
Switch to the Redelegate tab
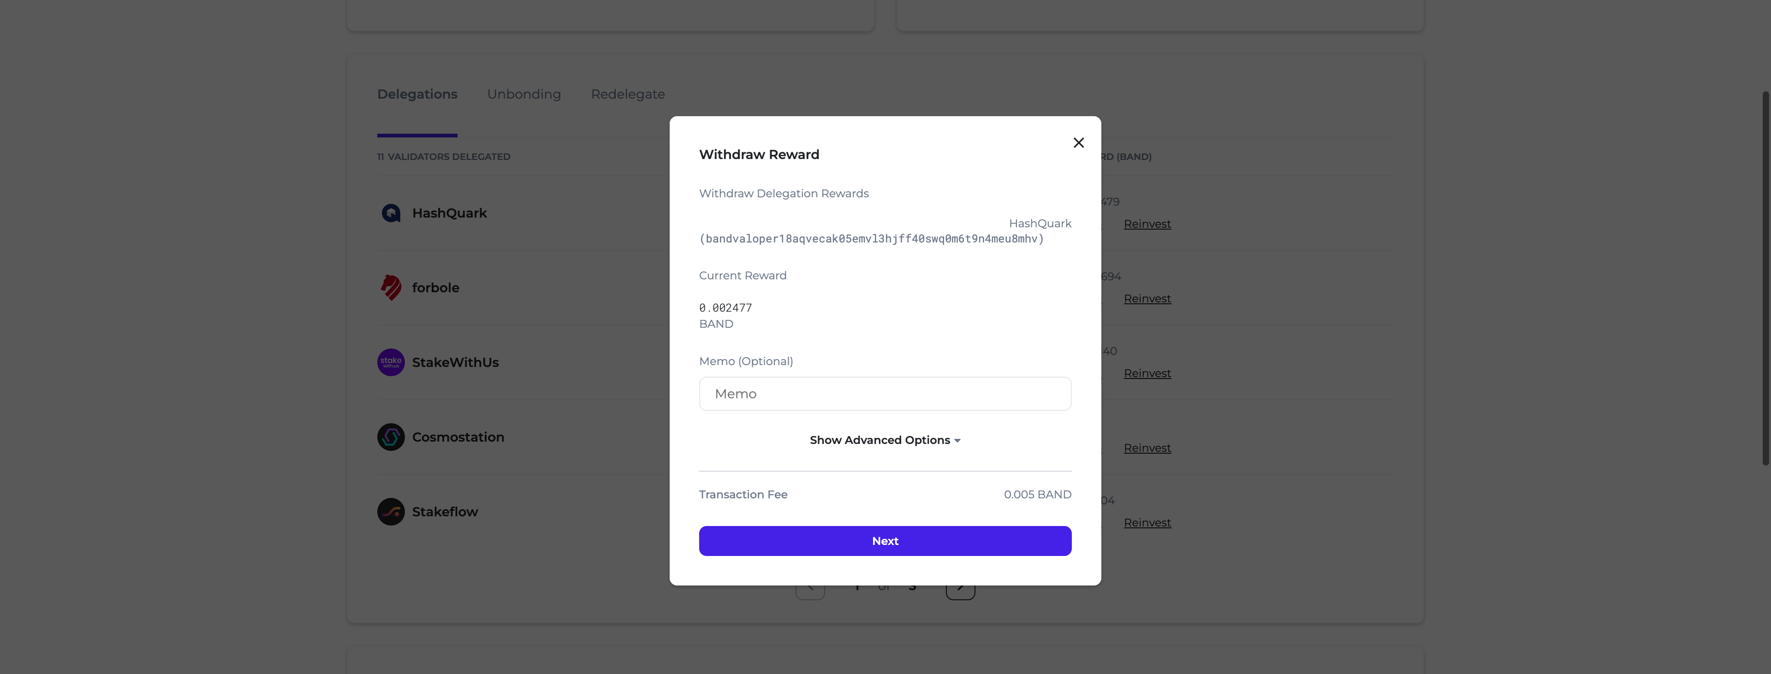pyautogui.click(x=628, y=94)
